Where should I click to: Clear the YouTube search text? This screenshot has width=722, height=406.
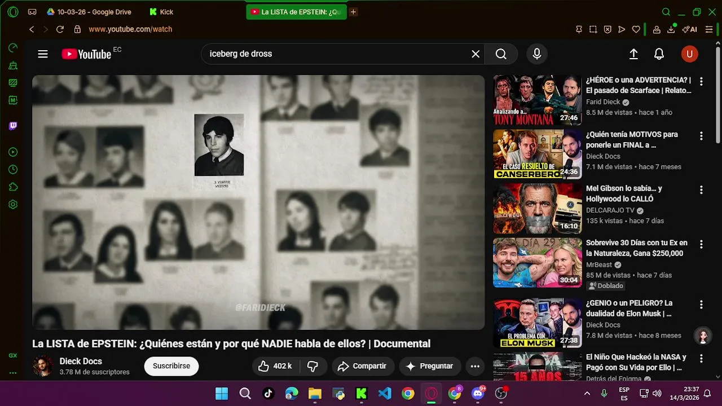(476, 54)
